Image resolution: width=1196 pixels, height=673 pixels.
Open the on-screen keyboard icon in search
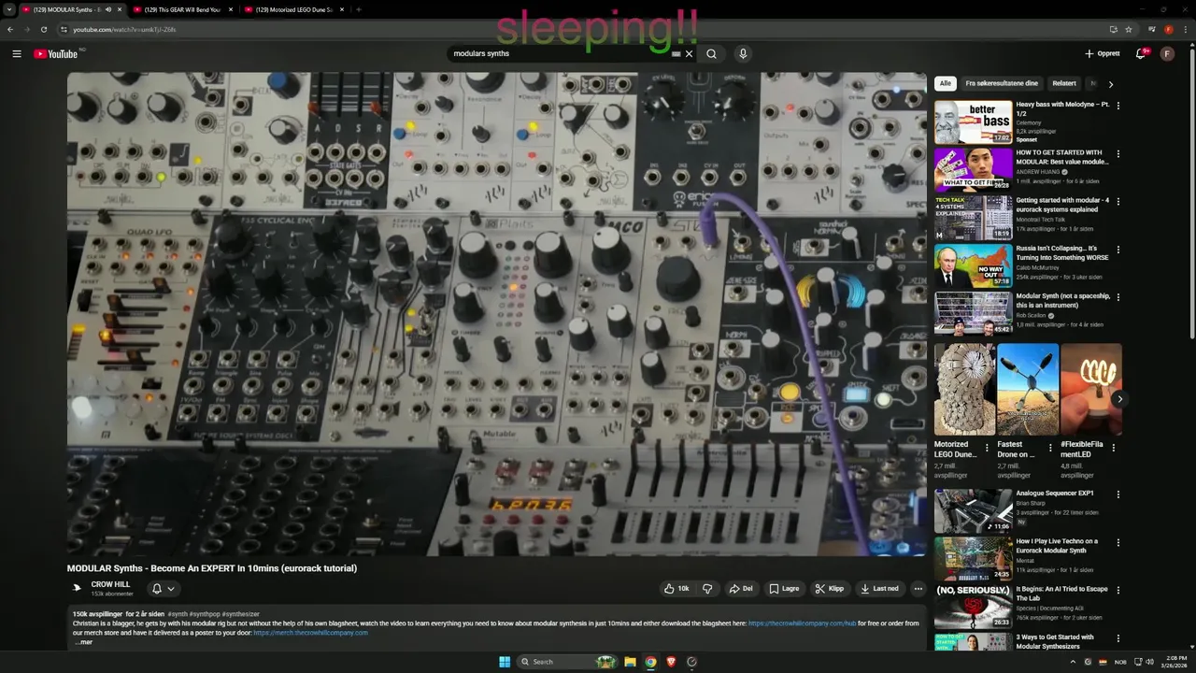[x=676, y=53]
